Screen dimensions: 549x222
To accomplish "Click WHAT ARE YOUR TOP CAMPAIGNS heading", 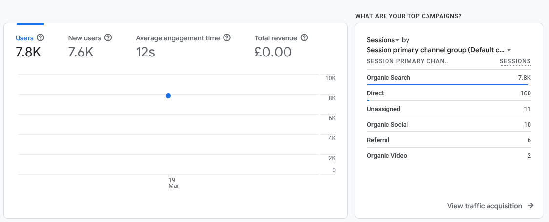I will [x=408, y=16].
